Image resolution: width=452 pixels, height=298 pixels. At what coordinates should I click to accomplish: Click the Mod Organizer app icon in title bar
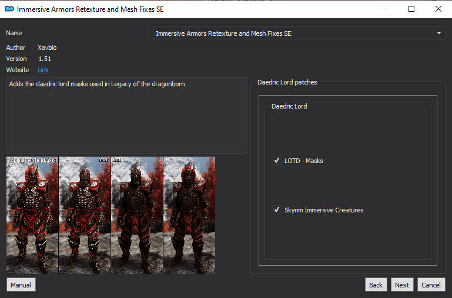click(9, 9)
